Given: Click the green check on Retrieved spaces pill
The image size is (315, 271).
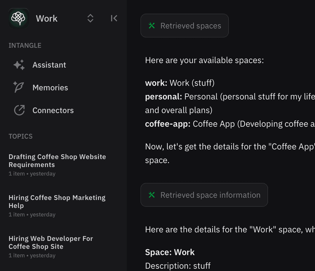Looking at the screenshot, I should click(x=151, y=25).
